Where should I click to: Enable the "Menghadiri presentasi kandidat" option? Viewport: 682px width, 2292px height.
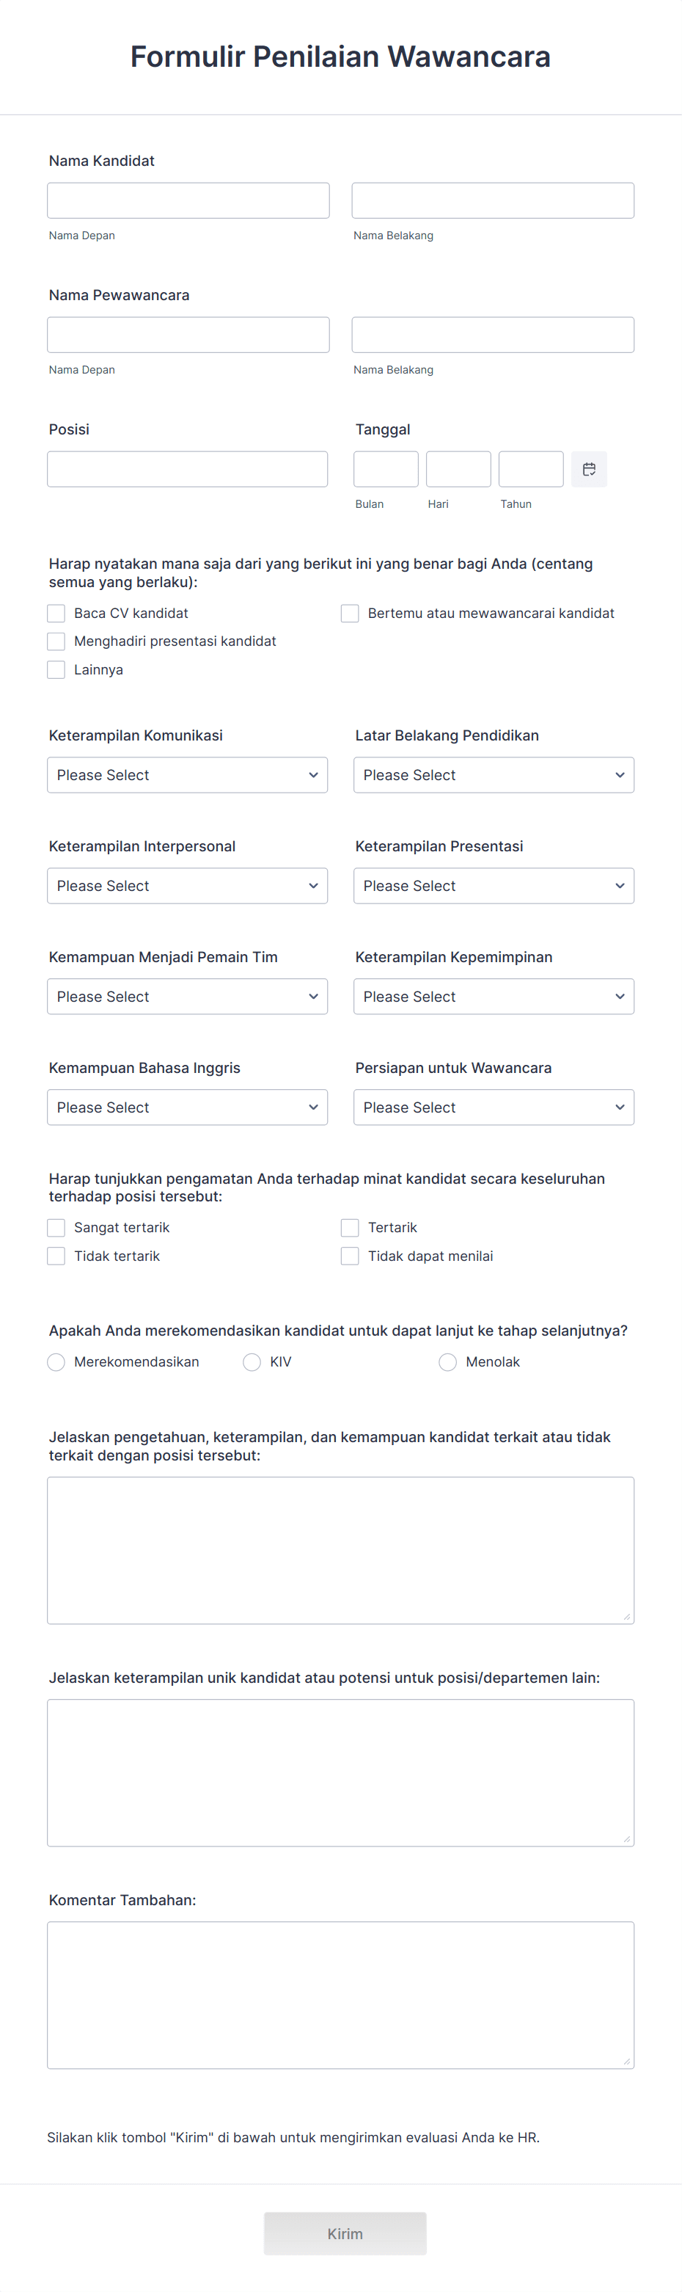pyautogui.click(x=55, y=641)
